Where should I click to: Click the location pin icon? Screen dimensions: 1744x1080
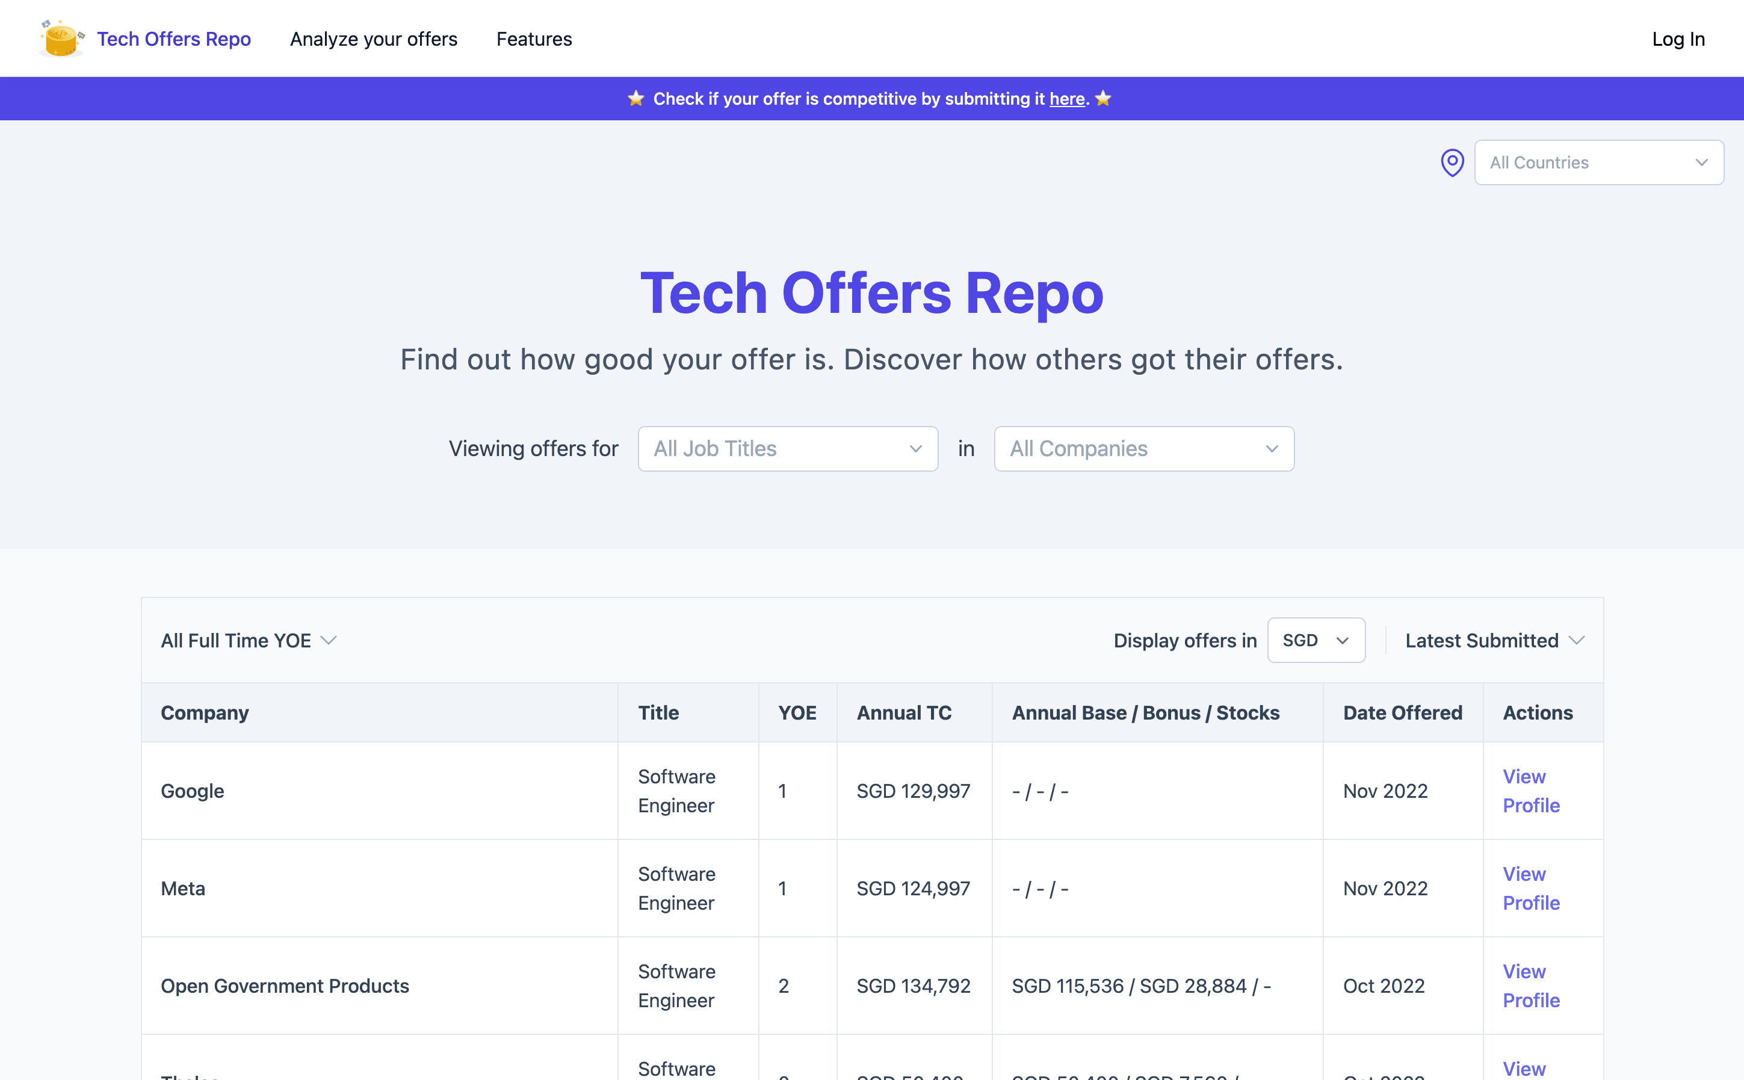tap(1452, 162)
